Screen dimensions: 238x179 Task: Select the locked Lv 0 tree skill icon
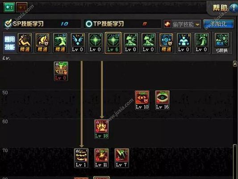click(x=61, y=71)
